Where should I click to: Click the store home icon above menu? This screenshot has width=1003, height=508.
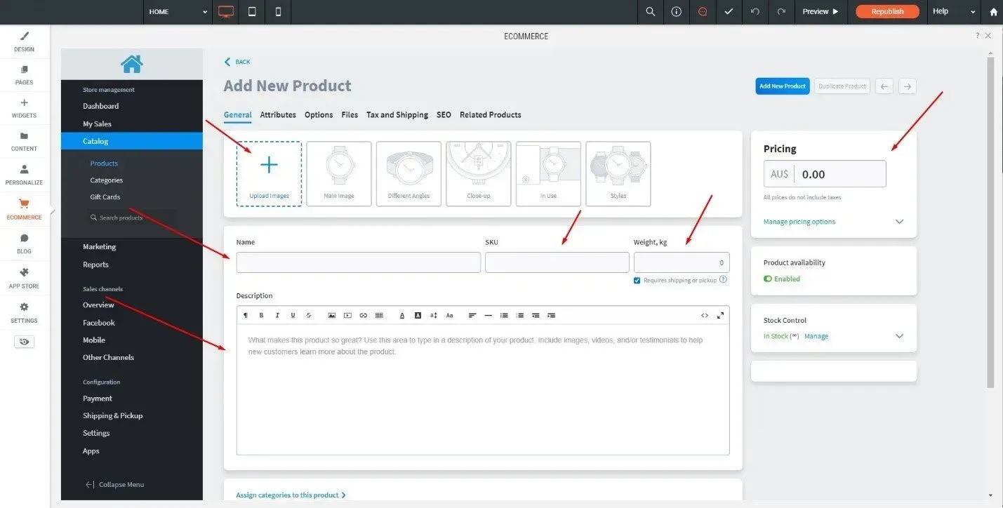pyautogui.click(x=131, y=64)
